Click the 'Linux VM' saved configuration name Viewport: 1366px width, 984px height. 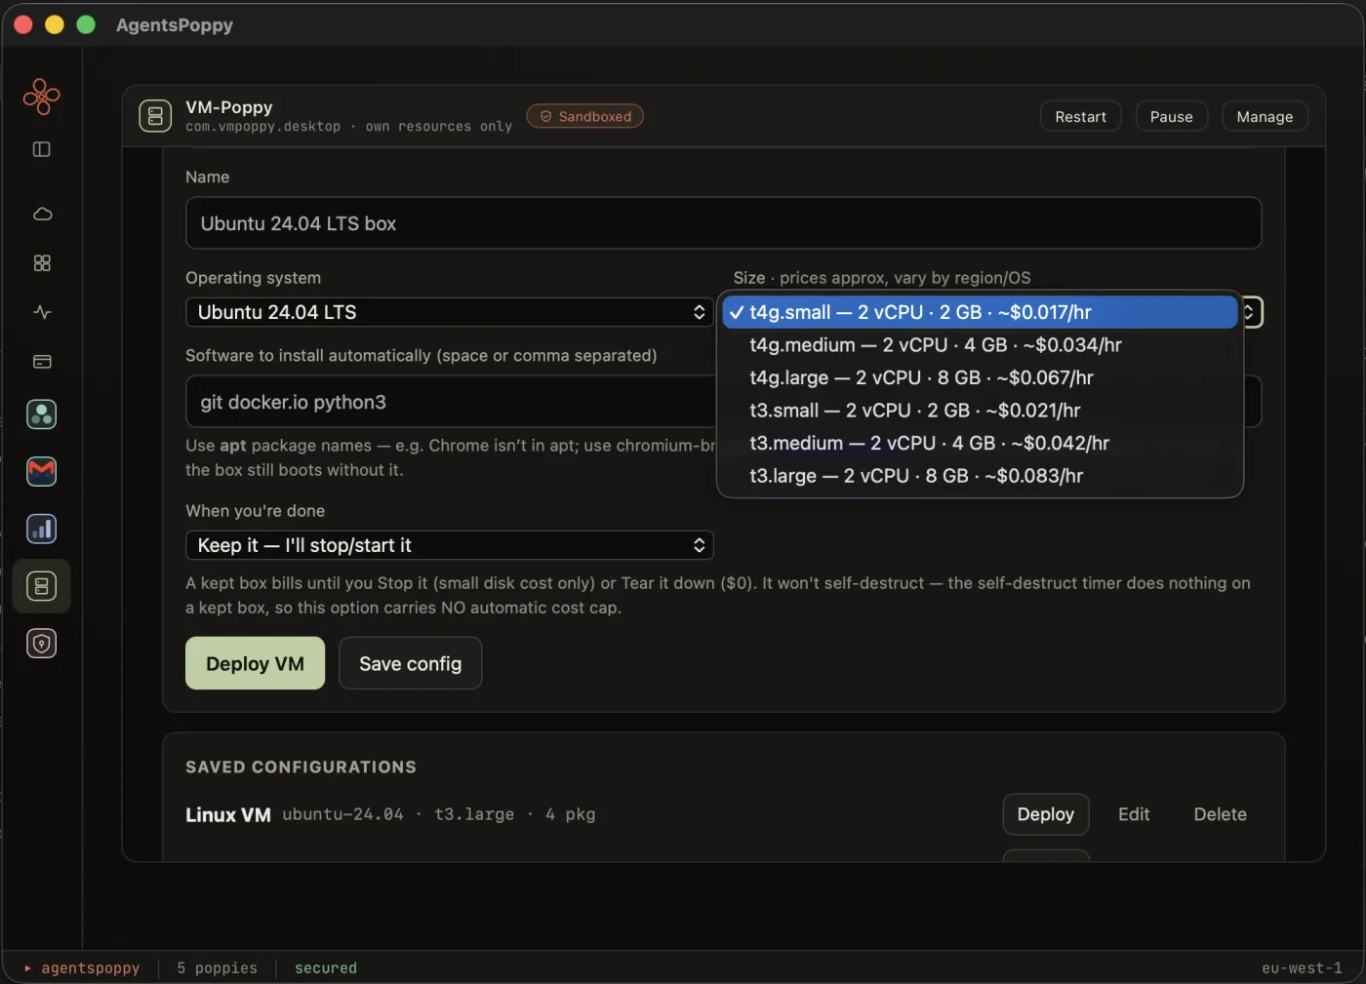pos(228,815)
